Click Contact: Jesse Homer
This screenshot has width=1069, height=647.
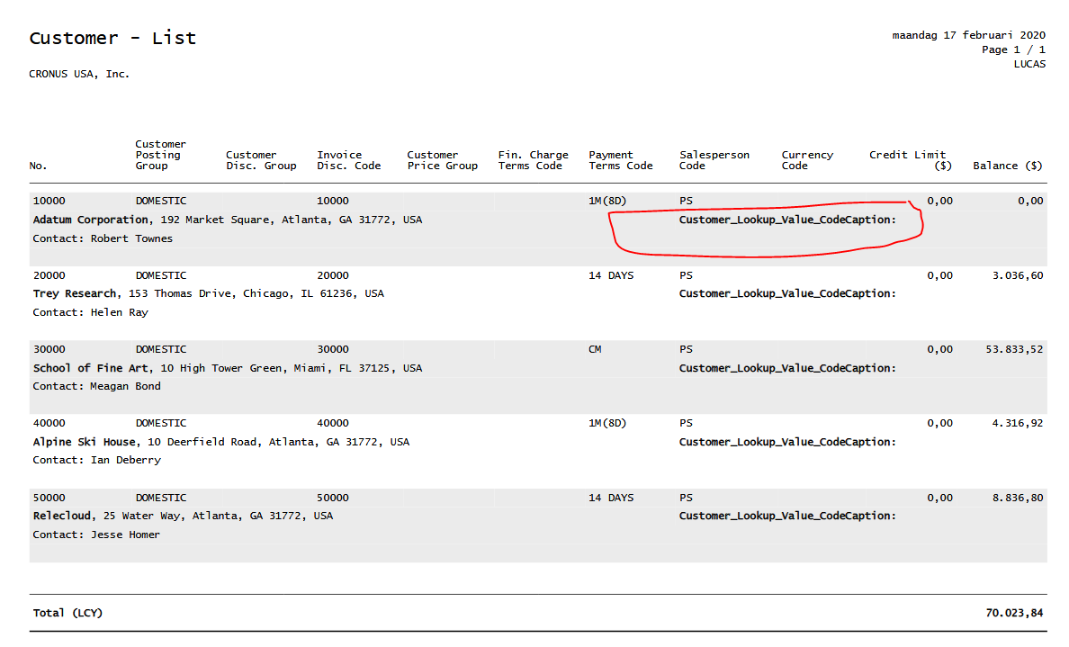point(96,535)
